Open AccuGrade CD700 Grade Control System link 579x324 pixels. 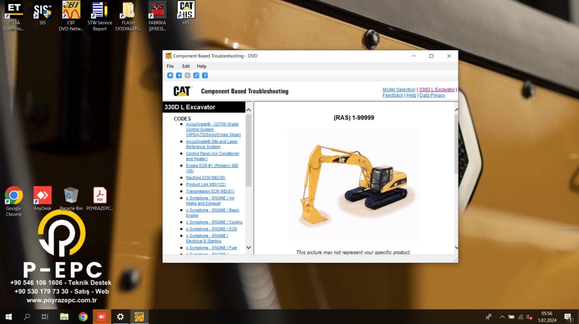213,129
